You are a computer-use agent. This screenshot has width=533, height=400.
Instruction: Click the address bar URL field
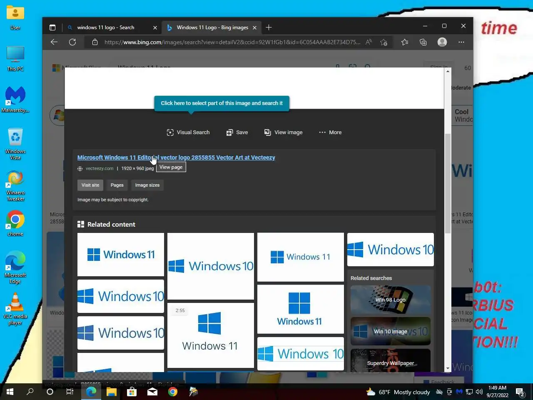(x=232, y=42)
